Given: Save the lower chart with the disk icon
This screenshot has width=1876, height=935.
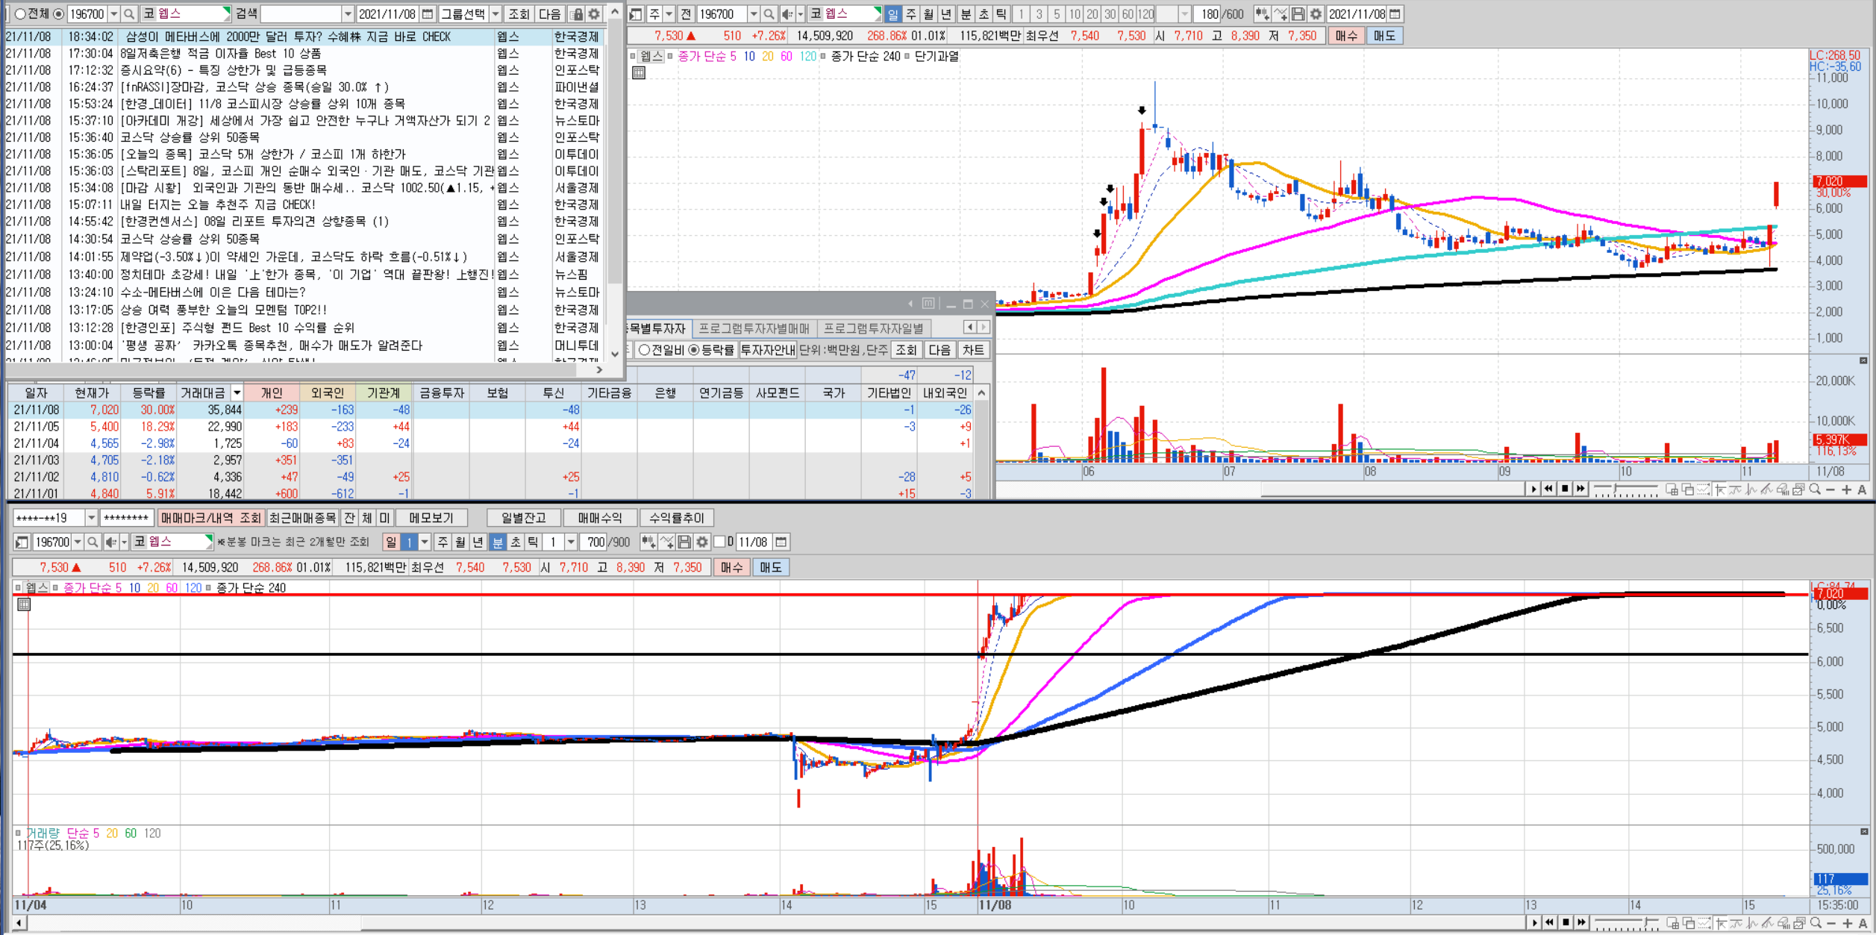Looking at the screenshot, I should tap(684, 542).
